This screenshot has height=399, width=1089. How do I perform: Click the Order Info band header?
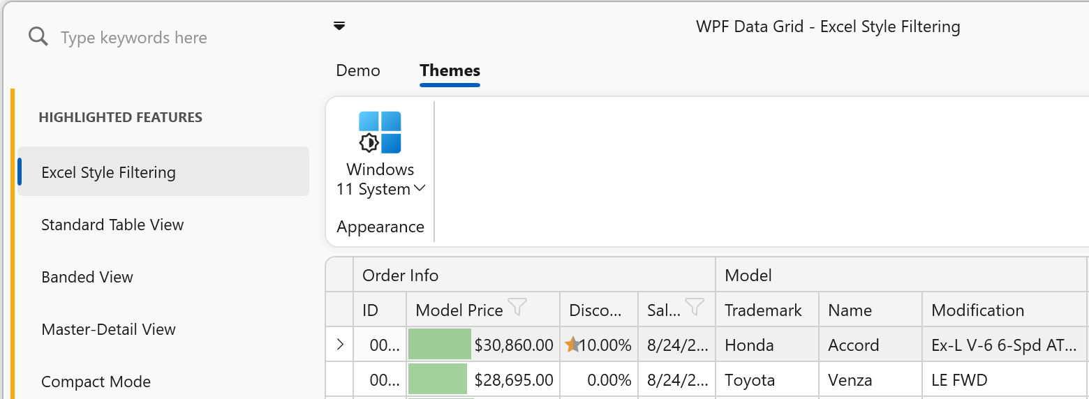[x=535, y=275]
